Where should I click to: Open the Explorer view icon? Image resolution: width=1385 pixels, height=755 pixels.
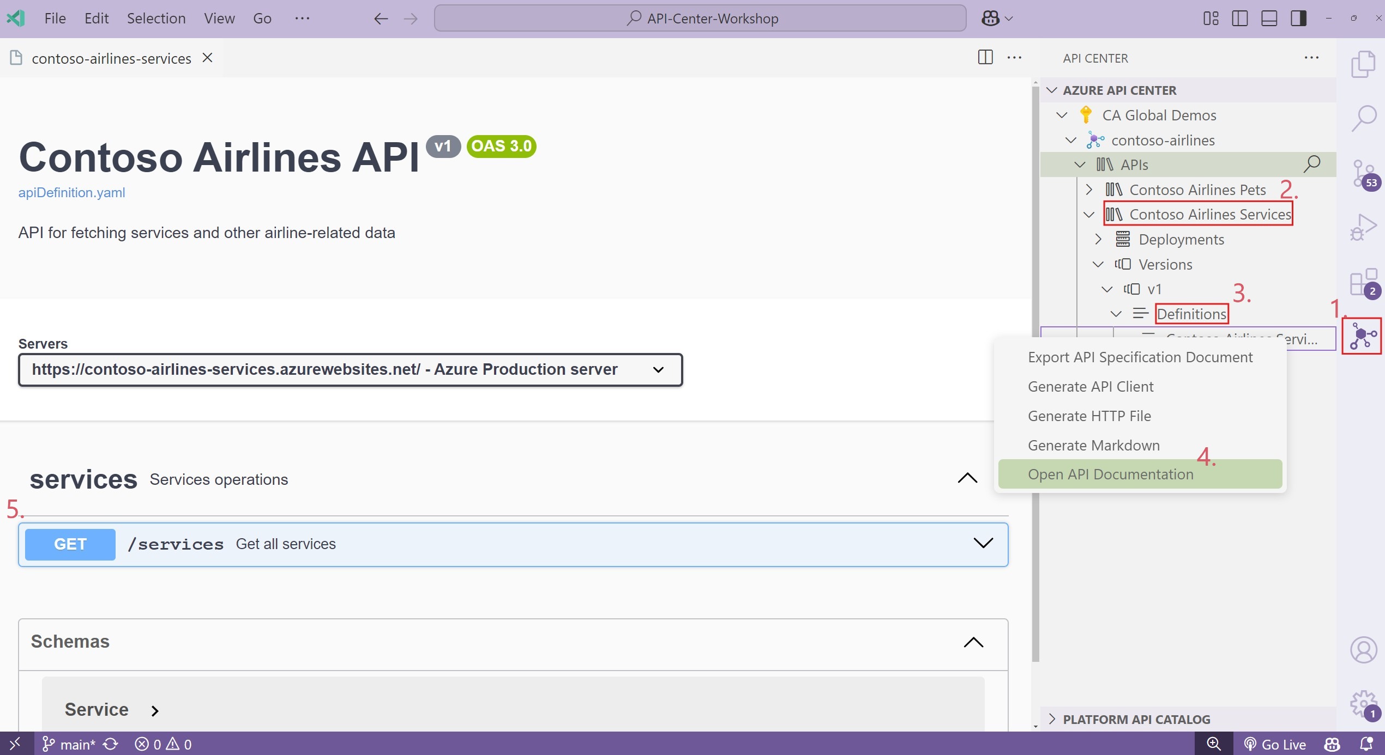pyautogui.click(x=1363, y=64)
